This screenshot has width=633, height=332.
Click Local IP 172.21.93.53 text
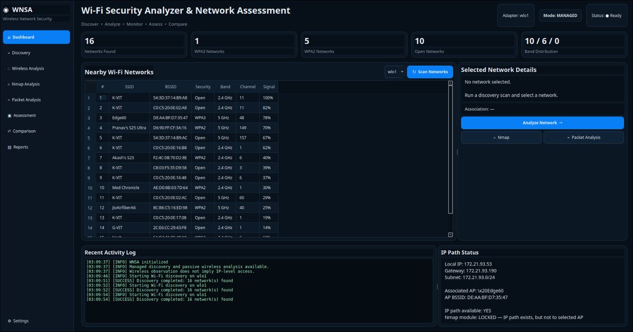(468, 264)
